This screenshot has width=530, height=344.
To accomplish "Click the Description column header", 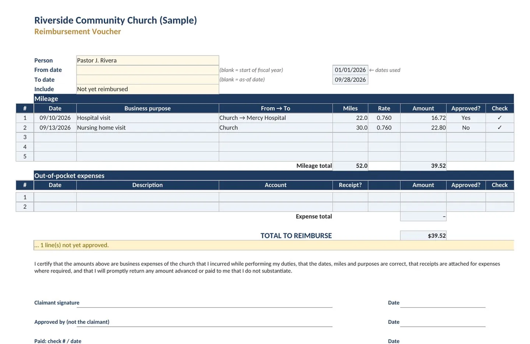I will pyautogui.click(x=148, y=185).
